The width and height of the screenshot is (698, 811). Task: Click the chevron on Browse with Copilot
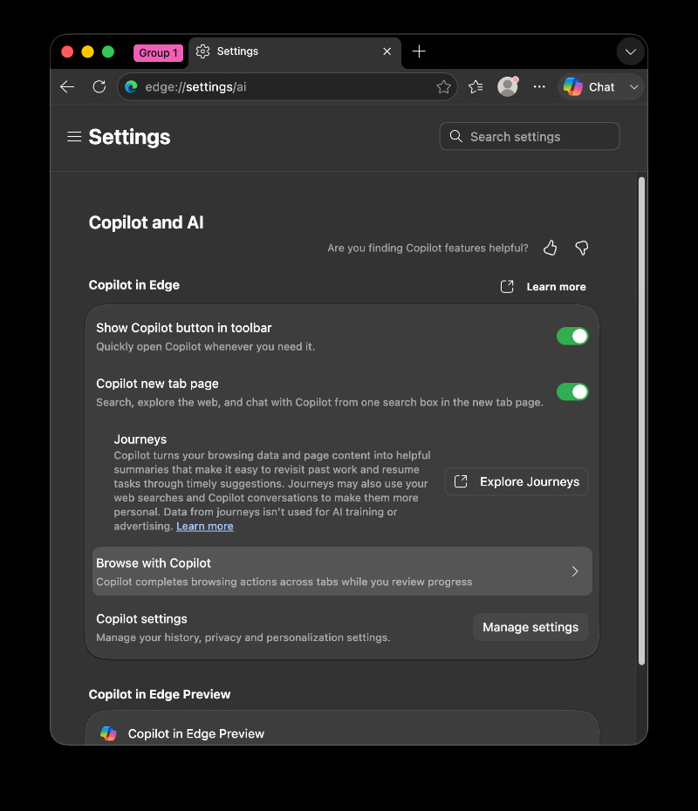pos(575,571)
